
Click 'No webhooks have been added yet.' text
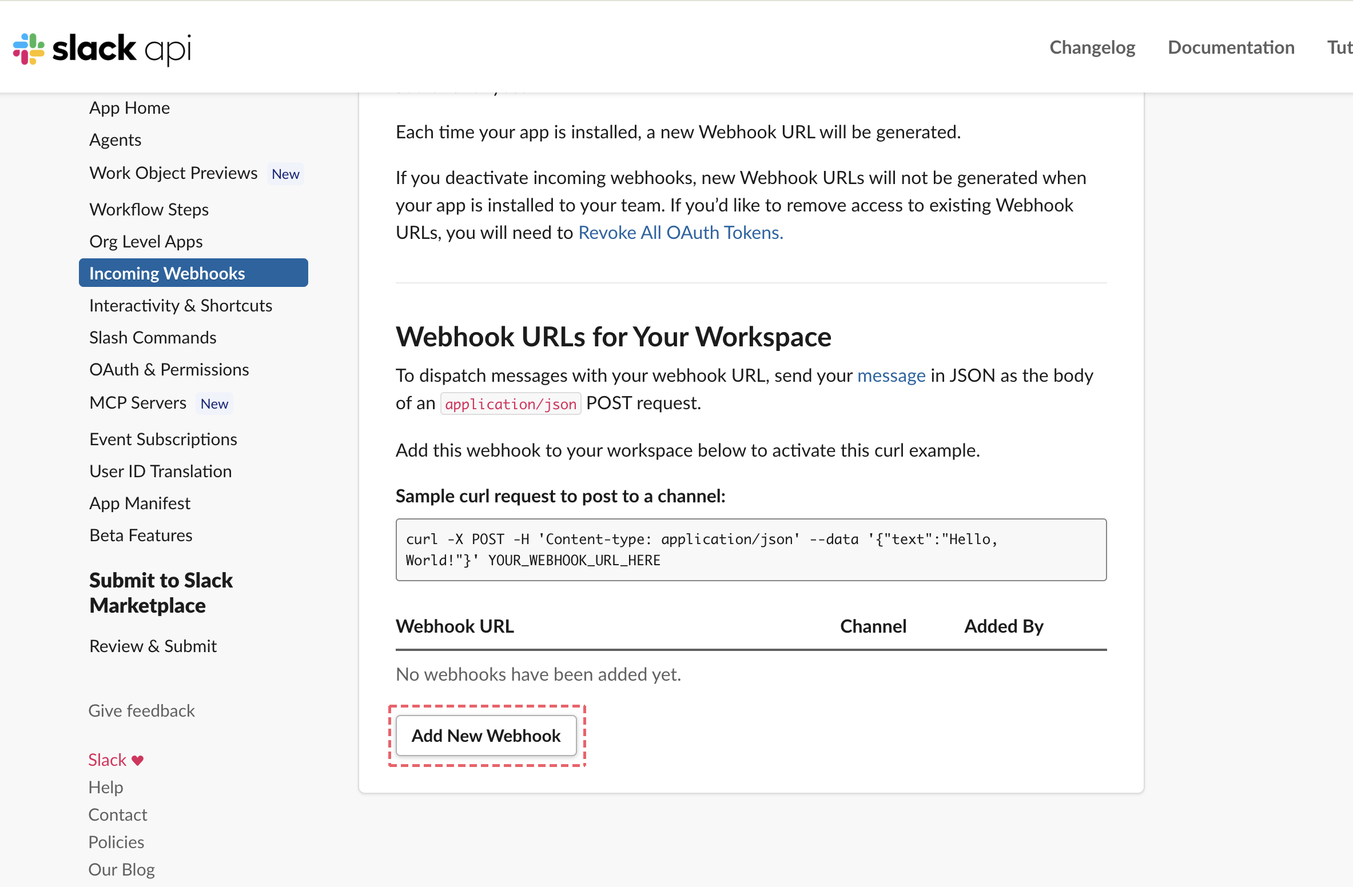539,674
